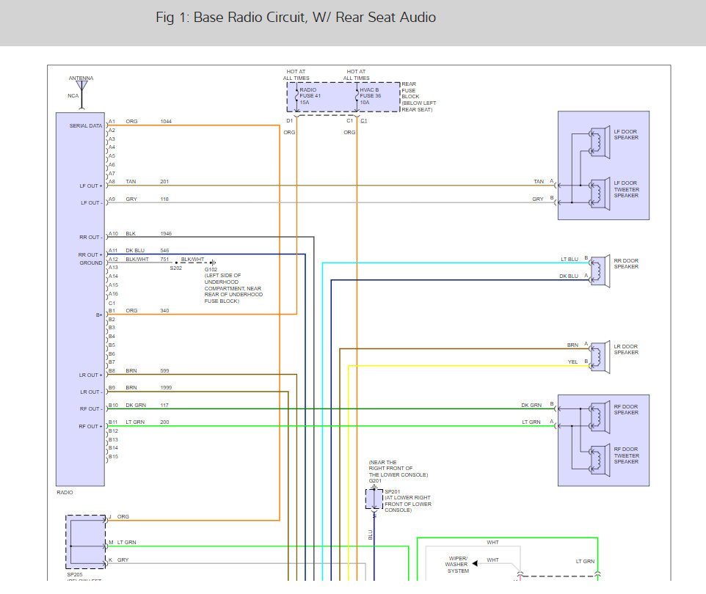Click the 'RR OUT -' pin label
The width and height of the screenshot is (706, 594).
[91, 237]
